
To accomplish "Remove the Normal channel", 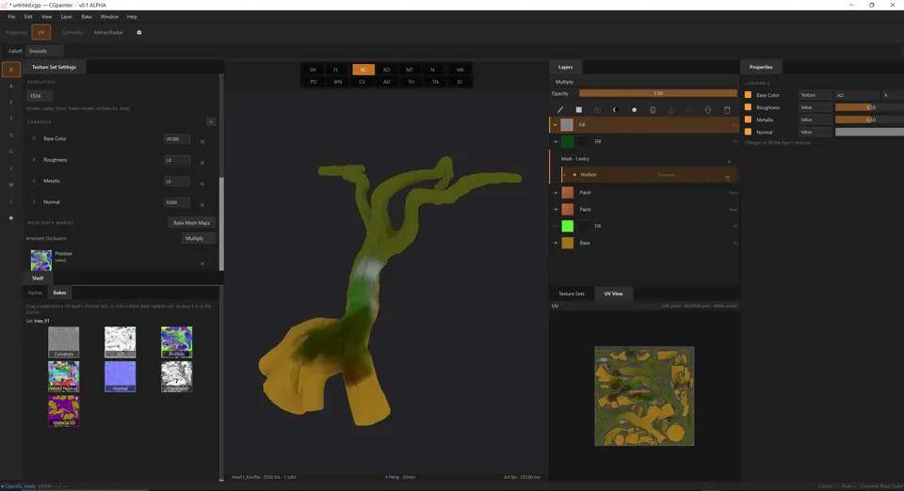I will click(x=202, y=205).
